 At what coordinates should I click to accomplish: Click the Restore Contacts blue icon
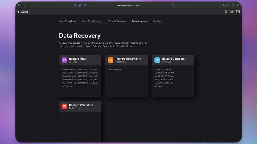[157, 60]
